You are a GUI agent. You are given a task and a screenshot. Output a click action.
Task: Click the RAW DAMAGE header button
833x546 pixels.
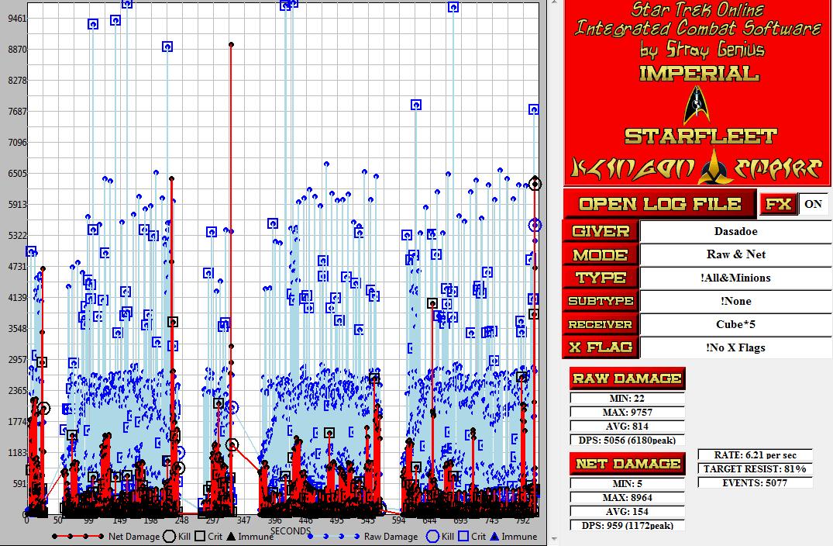627,378
